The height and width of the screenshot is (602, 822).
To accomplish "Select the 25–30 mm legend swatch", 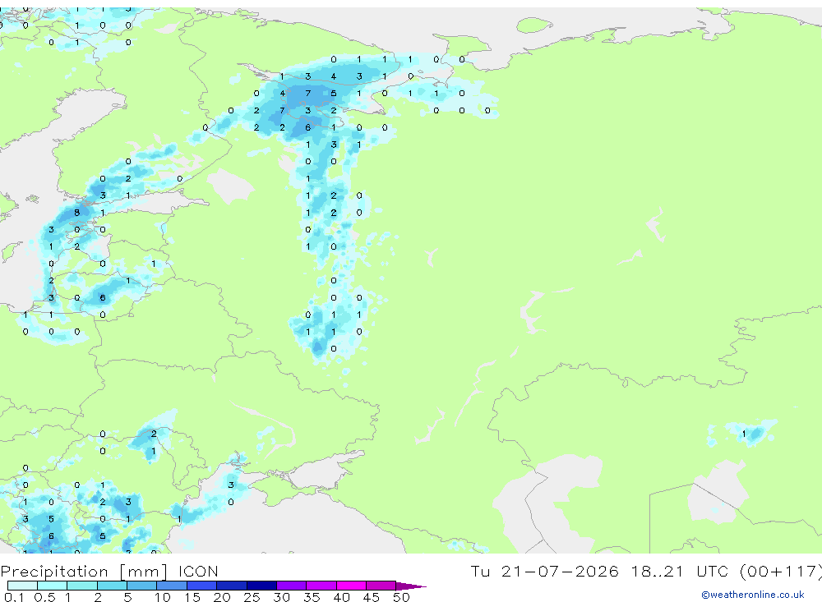I will click(261, 586).
